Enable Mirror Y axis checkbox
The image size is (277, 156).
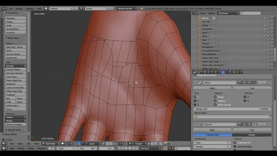point(195,101)
